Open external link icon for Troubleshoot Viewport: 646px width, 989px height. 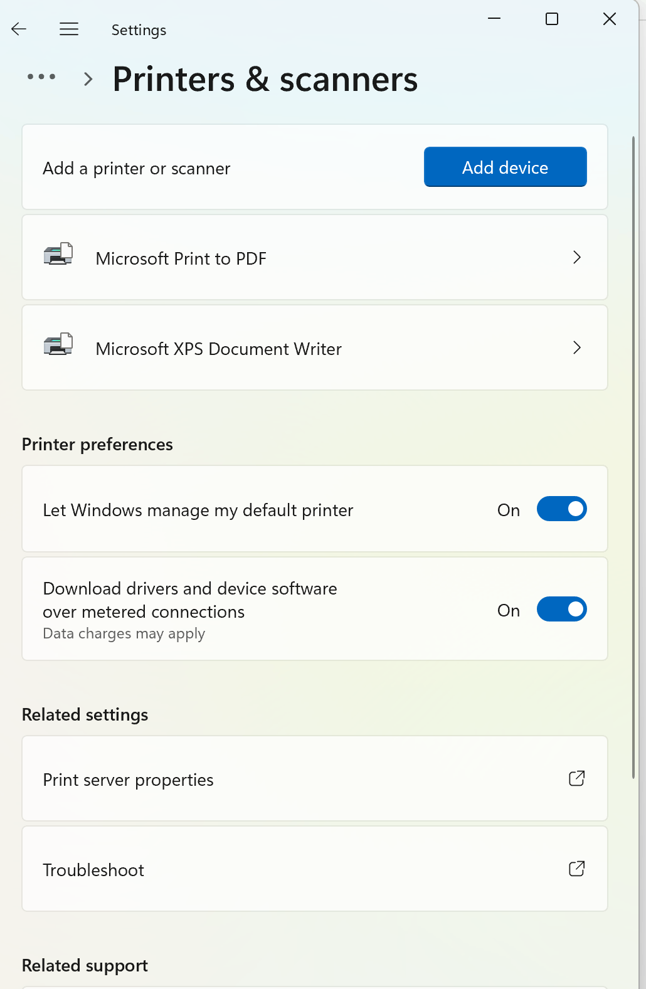pyautogui.click(x=576, y=869)
